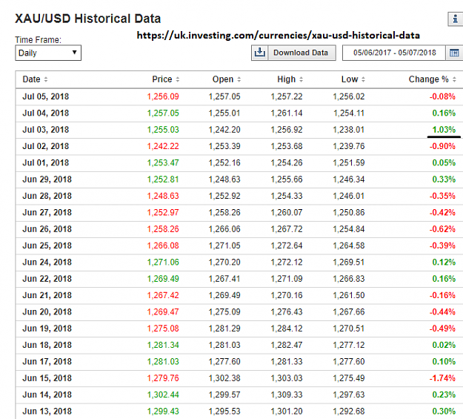463x419 pixels.
Task: Select high value 1,261.14
Action: click(x=287, y=113)
